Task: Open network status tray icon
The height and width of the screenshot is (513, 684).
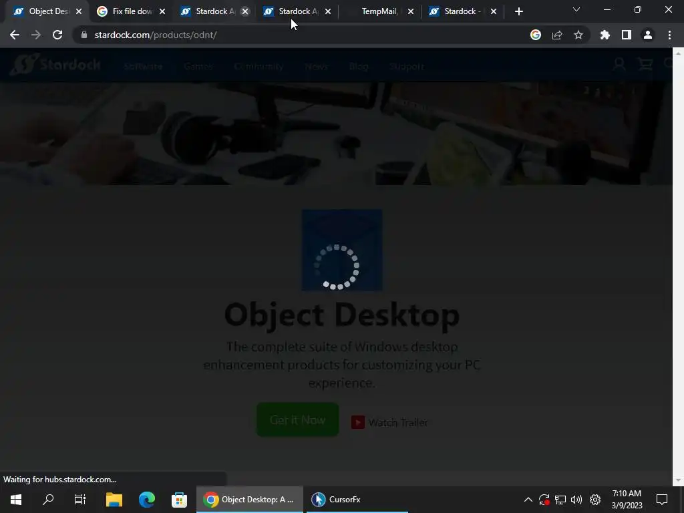Action: [560, 500]
